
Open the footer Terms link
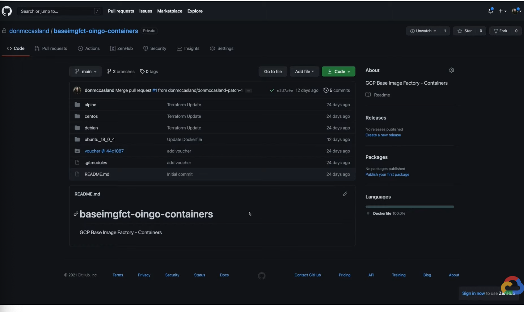(118, 275)
